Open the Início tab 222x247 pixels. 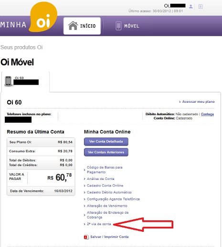coord(82,26)
